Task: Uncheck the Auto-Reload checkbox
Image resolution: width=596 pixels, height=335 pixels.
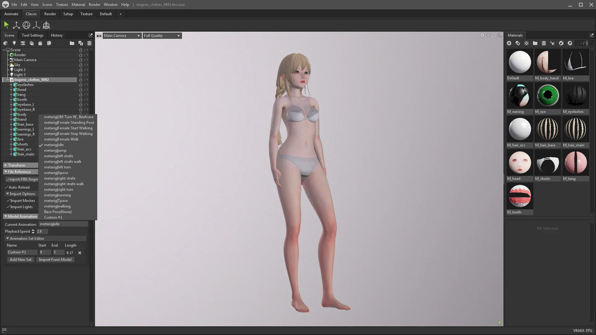Action: [x=7, y=187]
